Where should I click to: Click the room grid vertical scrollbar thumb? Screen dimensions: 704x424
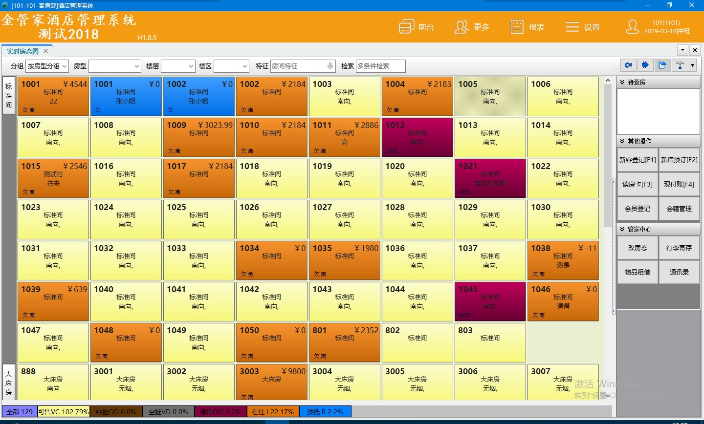(608, 155)
